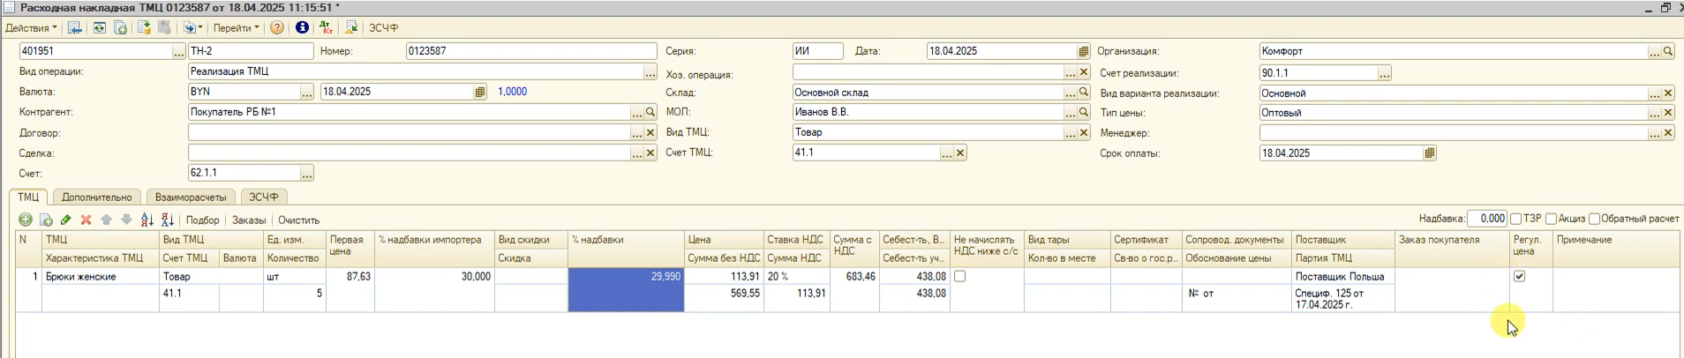
Task: Toggle the Обратный расчет checkbox
Action: pyautogui.click(x=1594, y=219)
